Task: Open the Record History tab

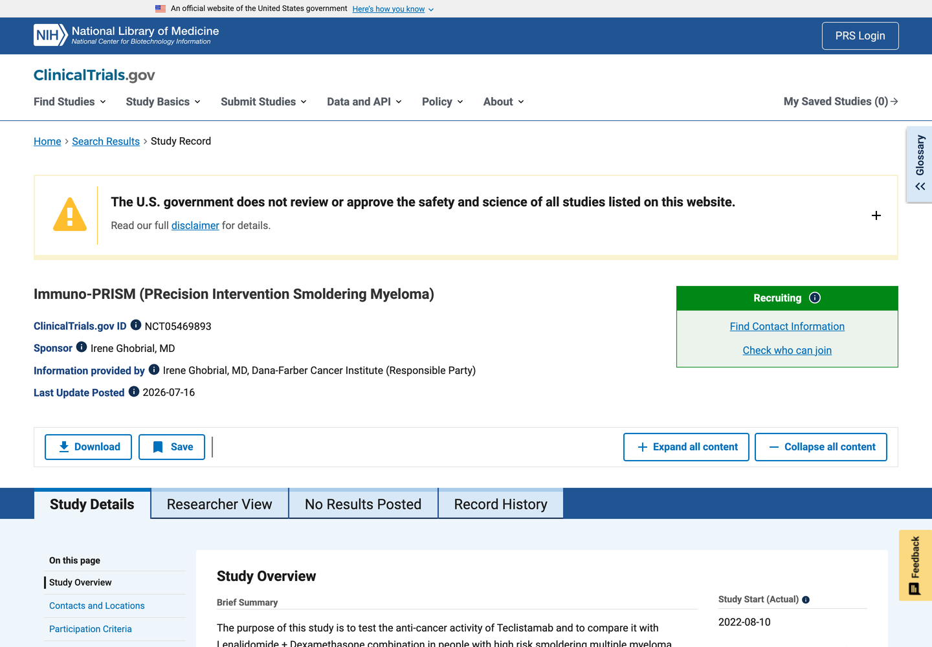Action: coord(501,504)
